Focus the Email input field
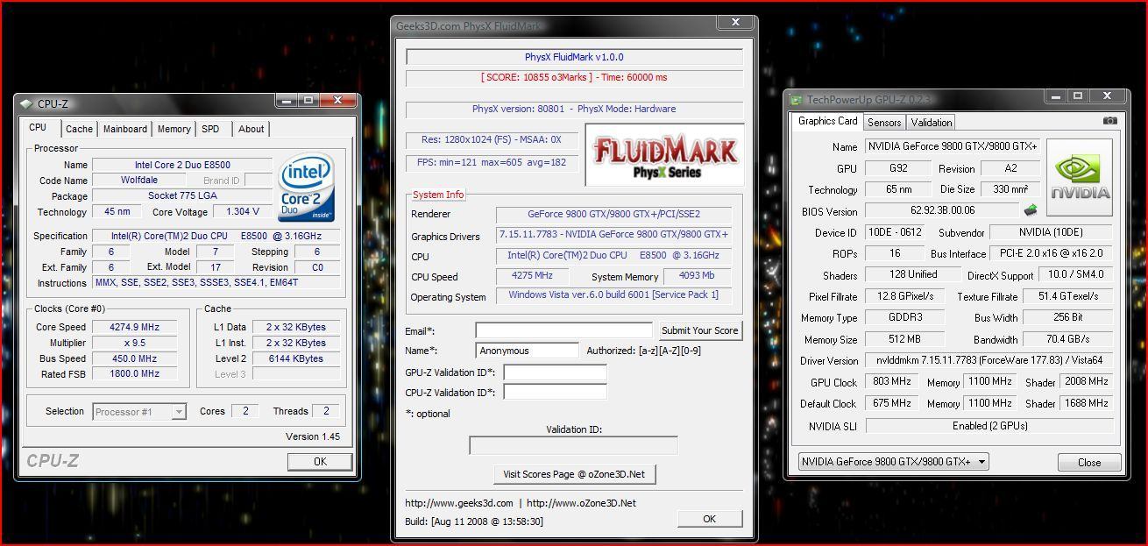This screenshot has height=546, width=1148. coord(563,330)
